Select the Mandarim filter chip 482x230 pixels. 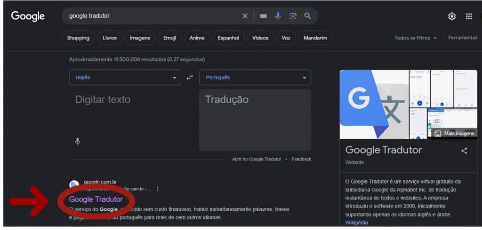pos(315,38)
